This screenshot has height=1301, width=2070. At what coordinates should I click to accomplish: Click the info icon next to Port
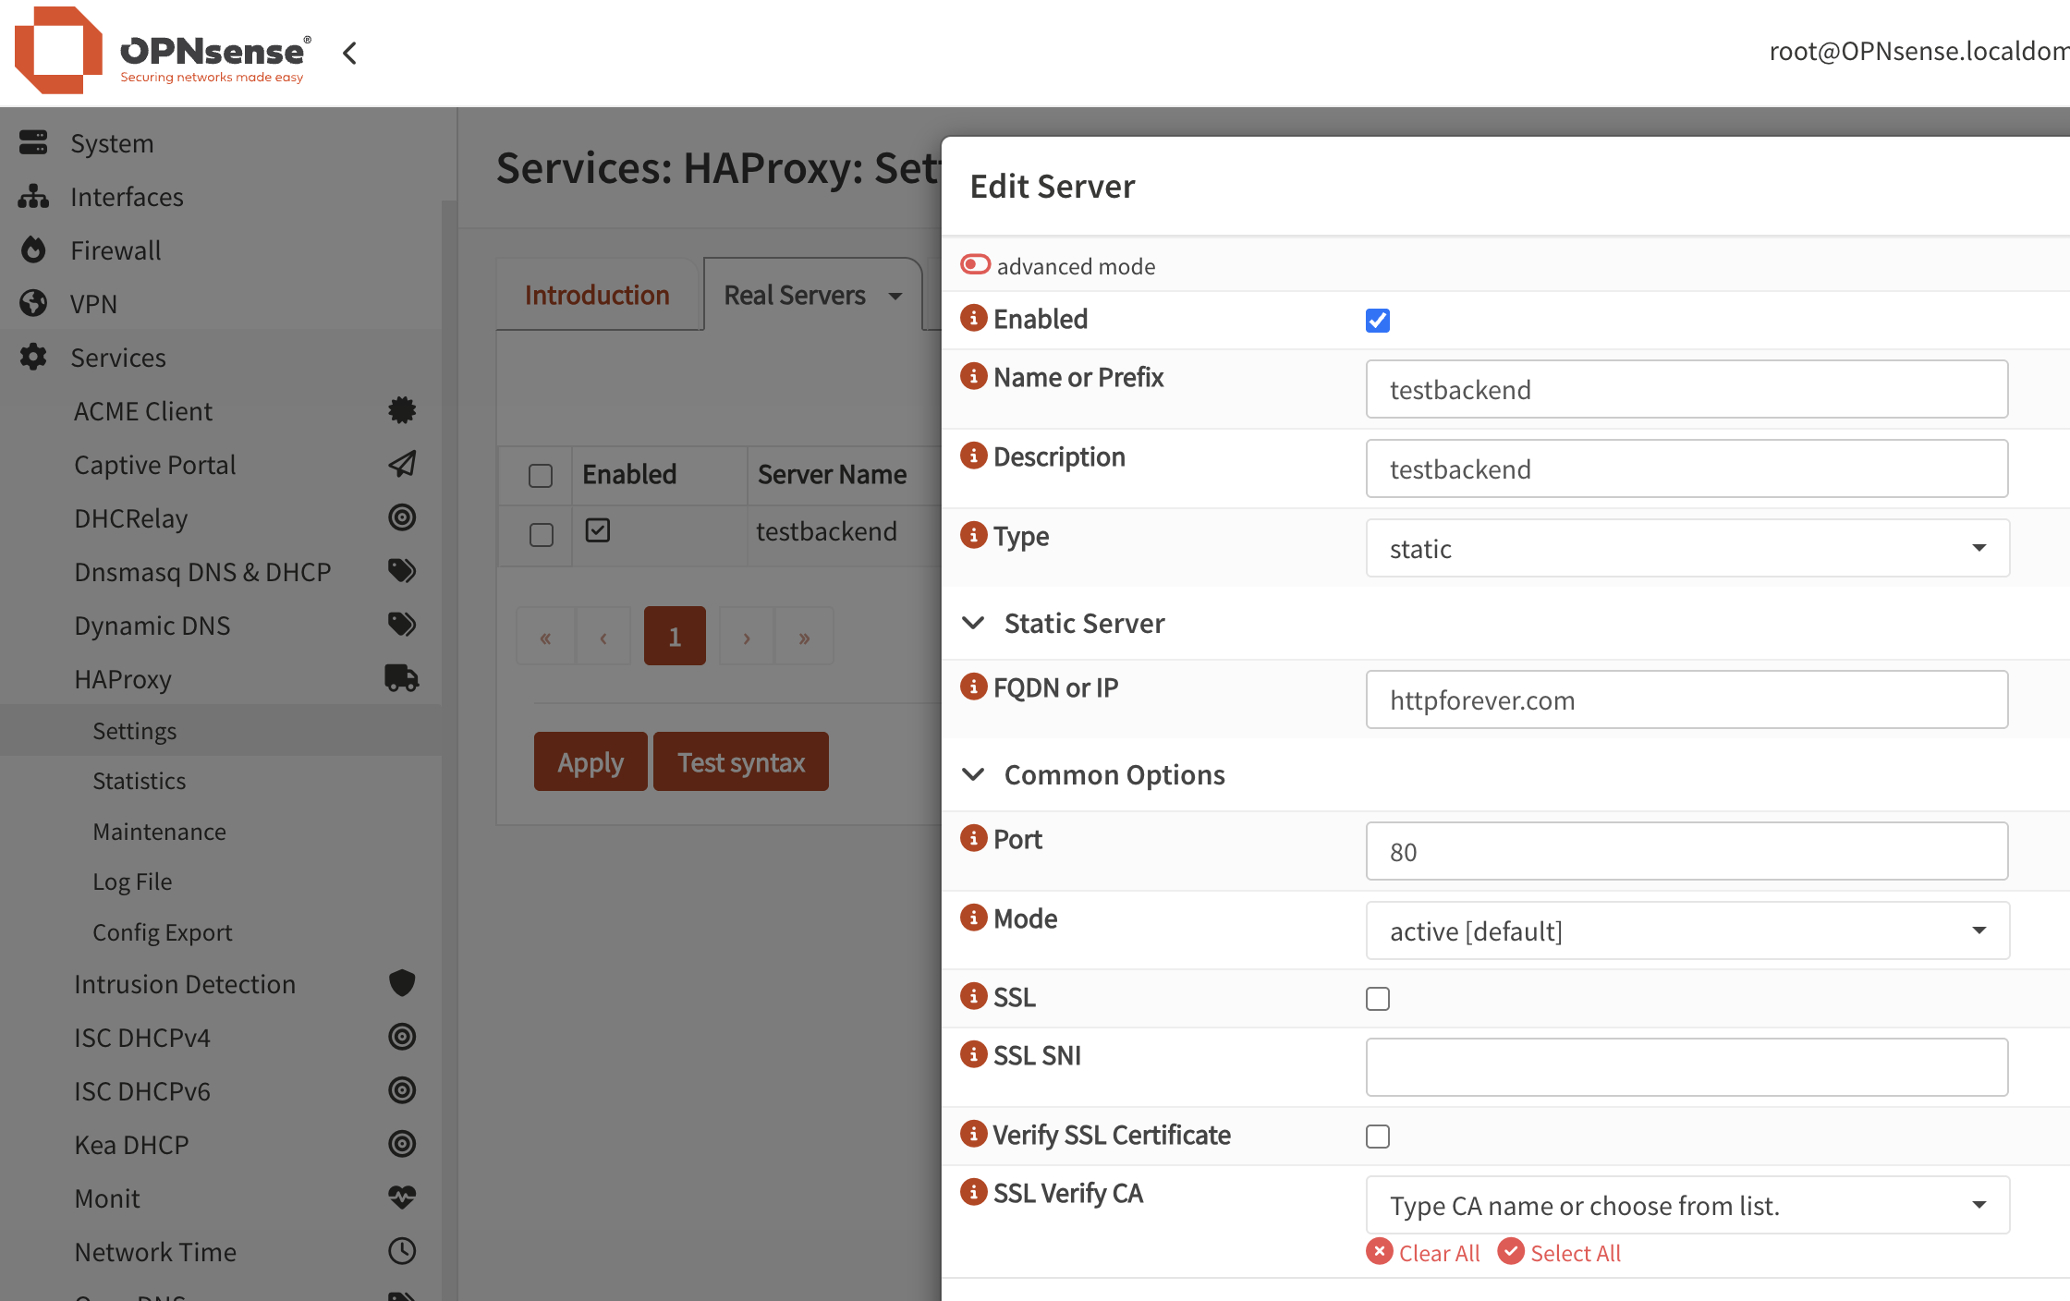pos(973,838)
